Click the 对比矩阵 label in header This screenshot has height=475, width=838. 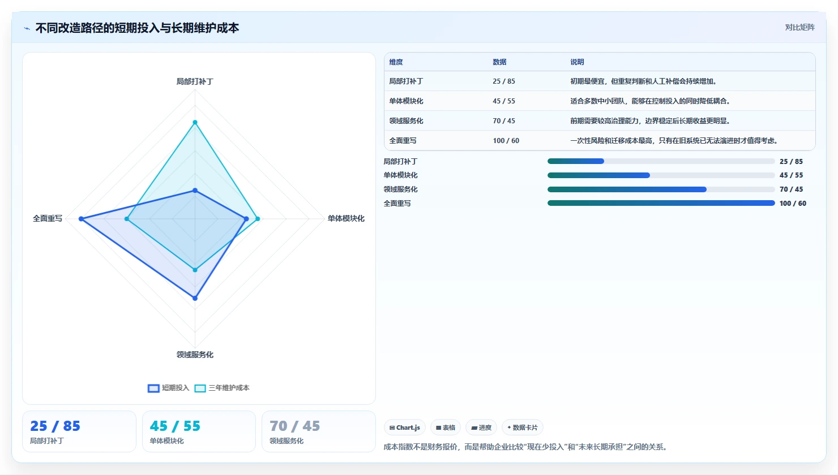pyautogui.click(x=799, y=27)
